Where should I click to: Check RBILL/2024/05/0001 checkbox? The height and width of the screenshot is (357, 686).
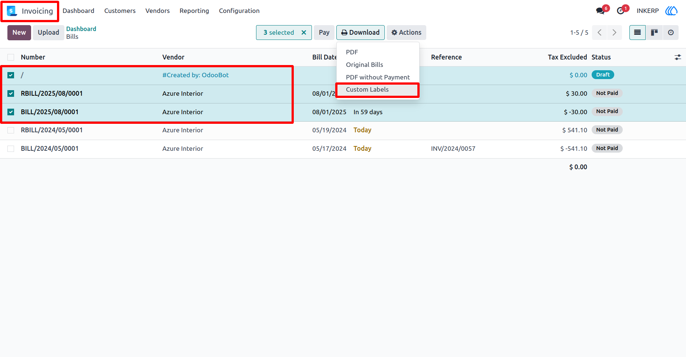click(x=11, y=130)
